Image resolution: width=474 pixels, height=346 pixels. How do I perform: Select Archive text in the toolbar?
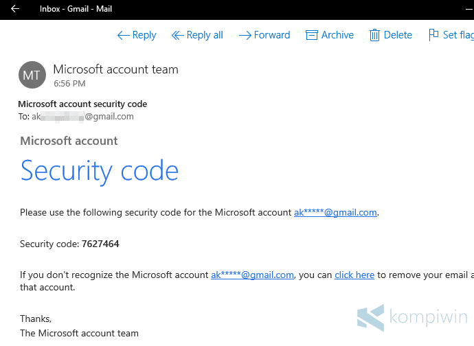pos(337,35)
